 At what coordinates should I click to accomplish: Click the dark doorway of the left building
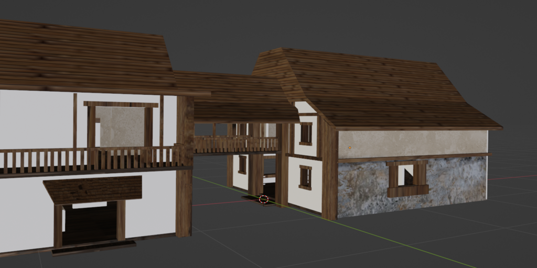(x=90, y=223)
